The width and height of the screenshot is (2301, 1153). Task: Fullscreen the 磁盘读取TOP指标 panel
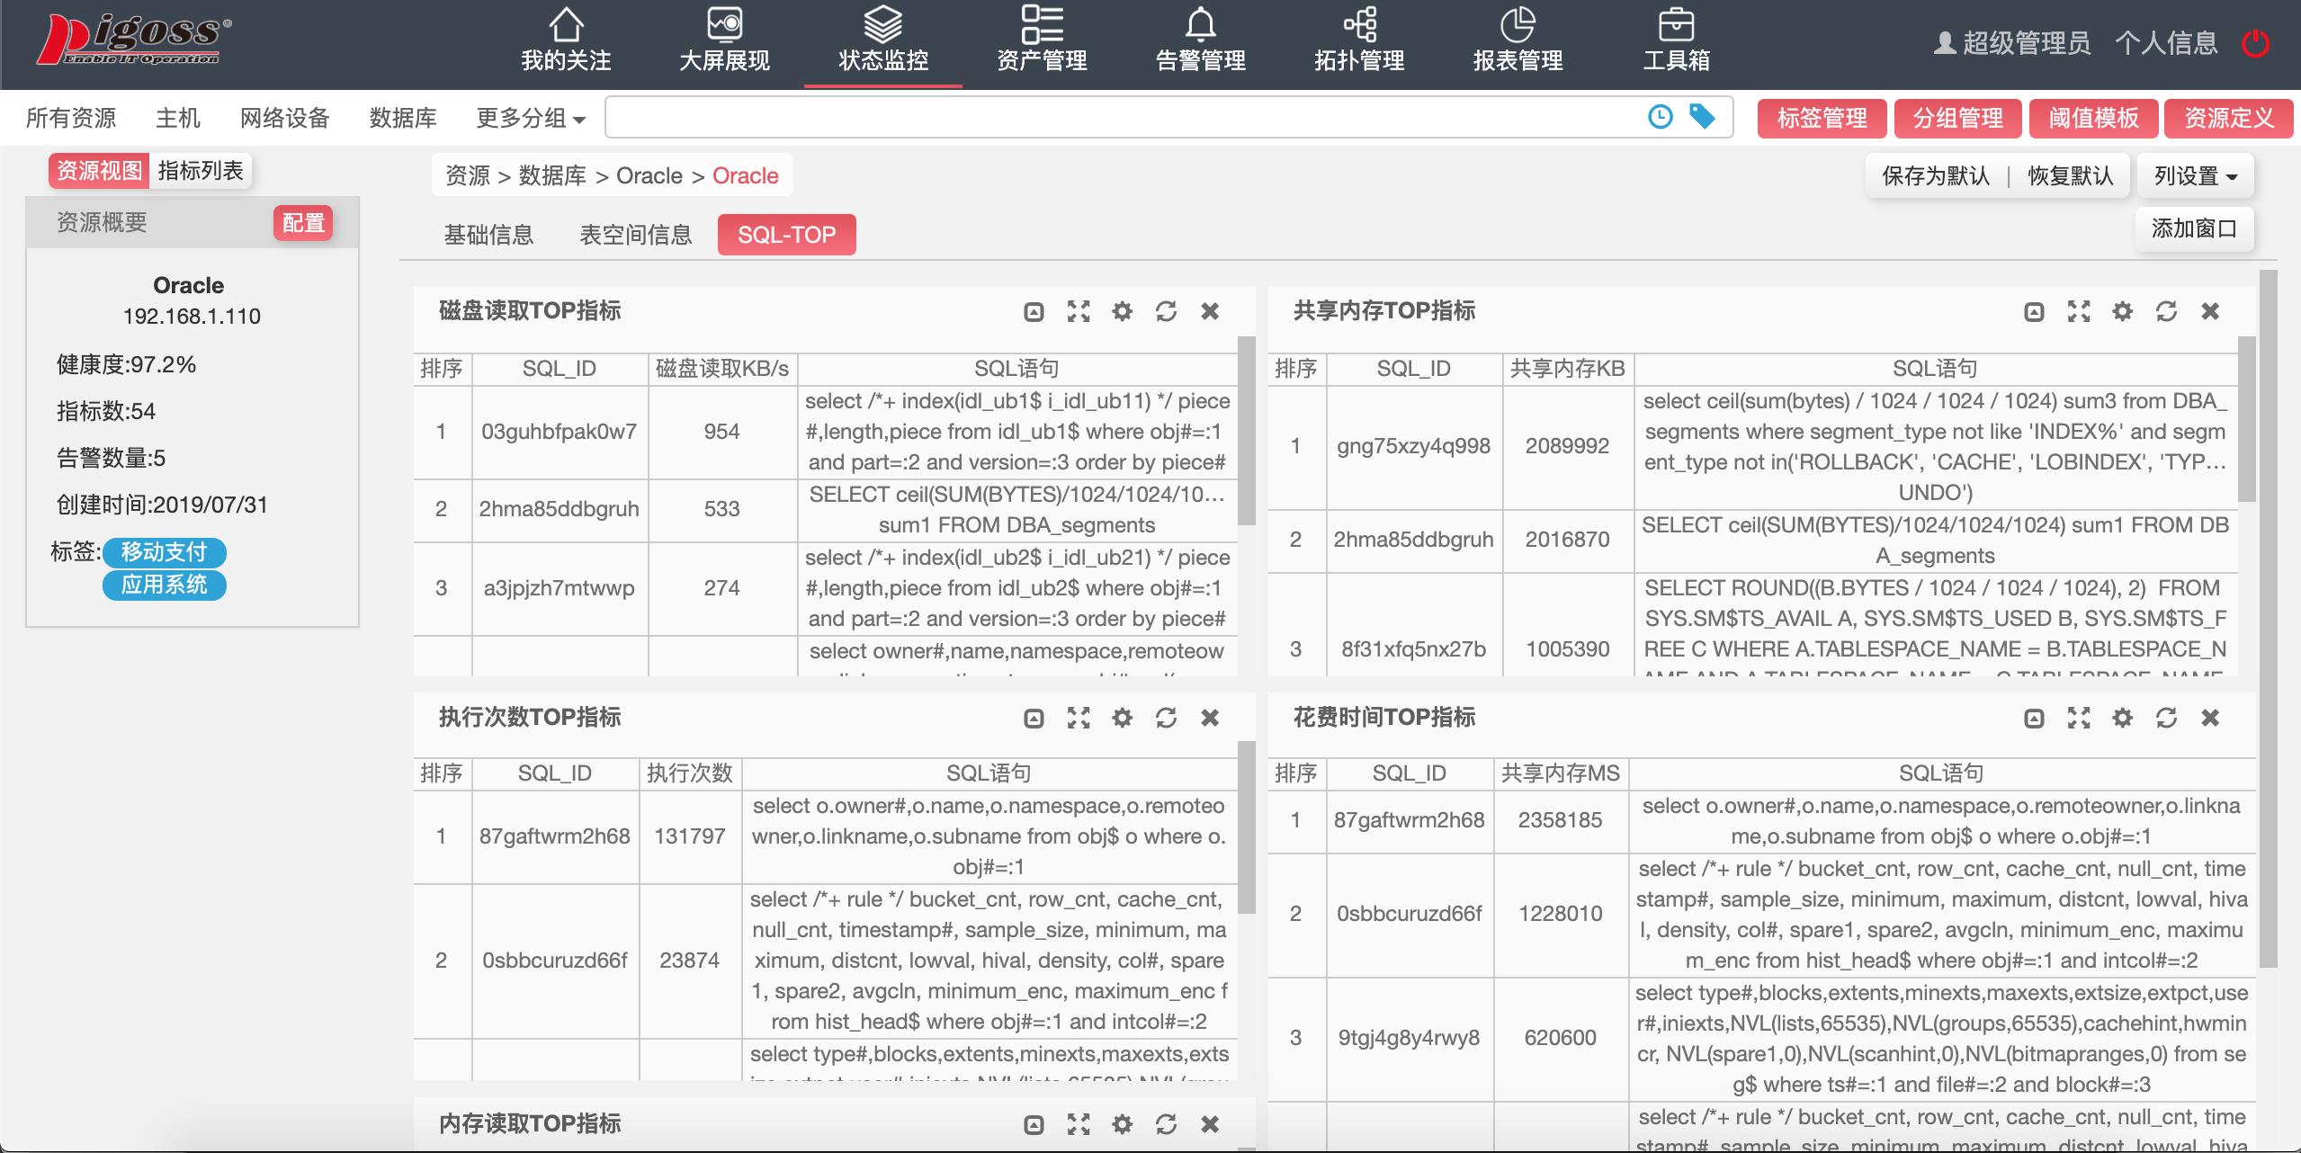point(1078,311)
